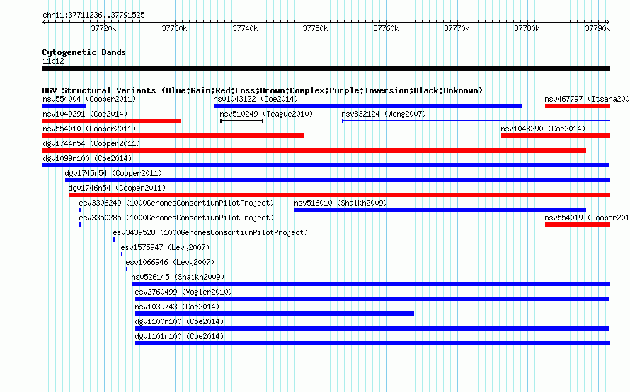Open nsv526145 (Shaikh2009) variant label
This screenshot has width=630, height=392.
tap(178, 277)
